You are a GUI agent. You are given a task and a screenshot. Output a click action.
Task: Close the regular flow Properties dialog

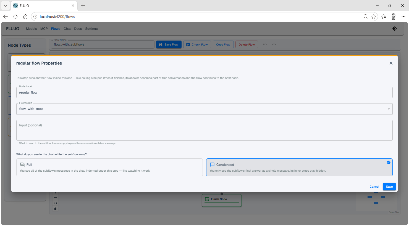click(x=391, y=63)
